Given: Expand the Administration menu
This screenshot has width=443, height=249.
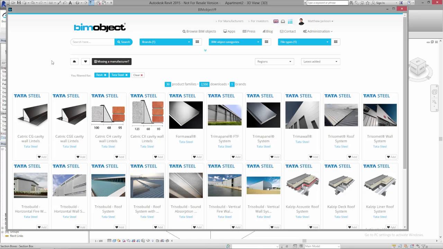Looking at the screenshot, I should pos(318,31).
